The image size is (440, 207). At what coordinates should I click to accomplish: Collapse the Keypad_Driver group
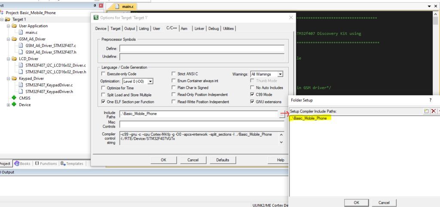pyautogui.click(x=8, y=78)
